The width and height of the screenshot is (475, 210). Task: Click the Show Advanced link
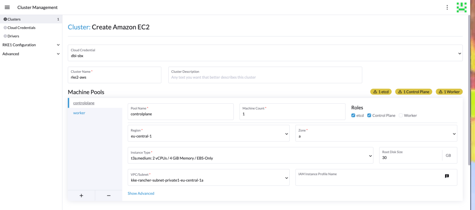point(141,193)
